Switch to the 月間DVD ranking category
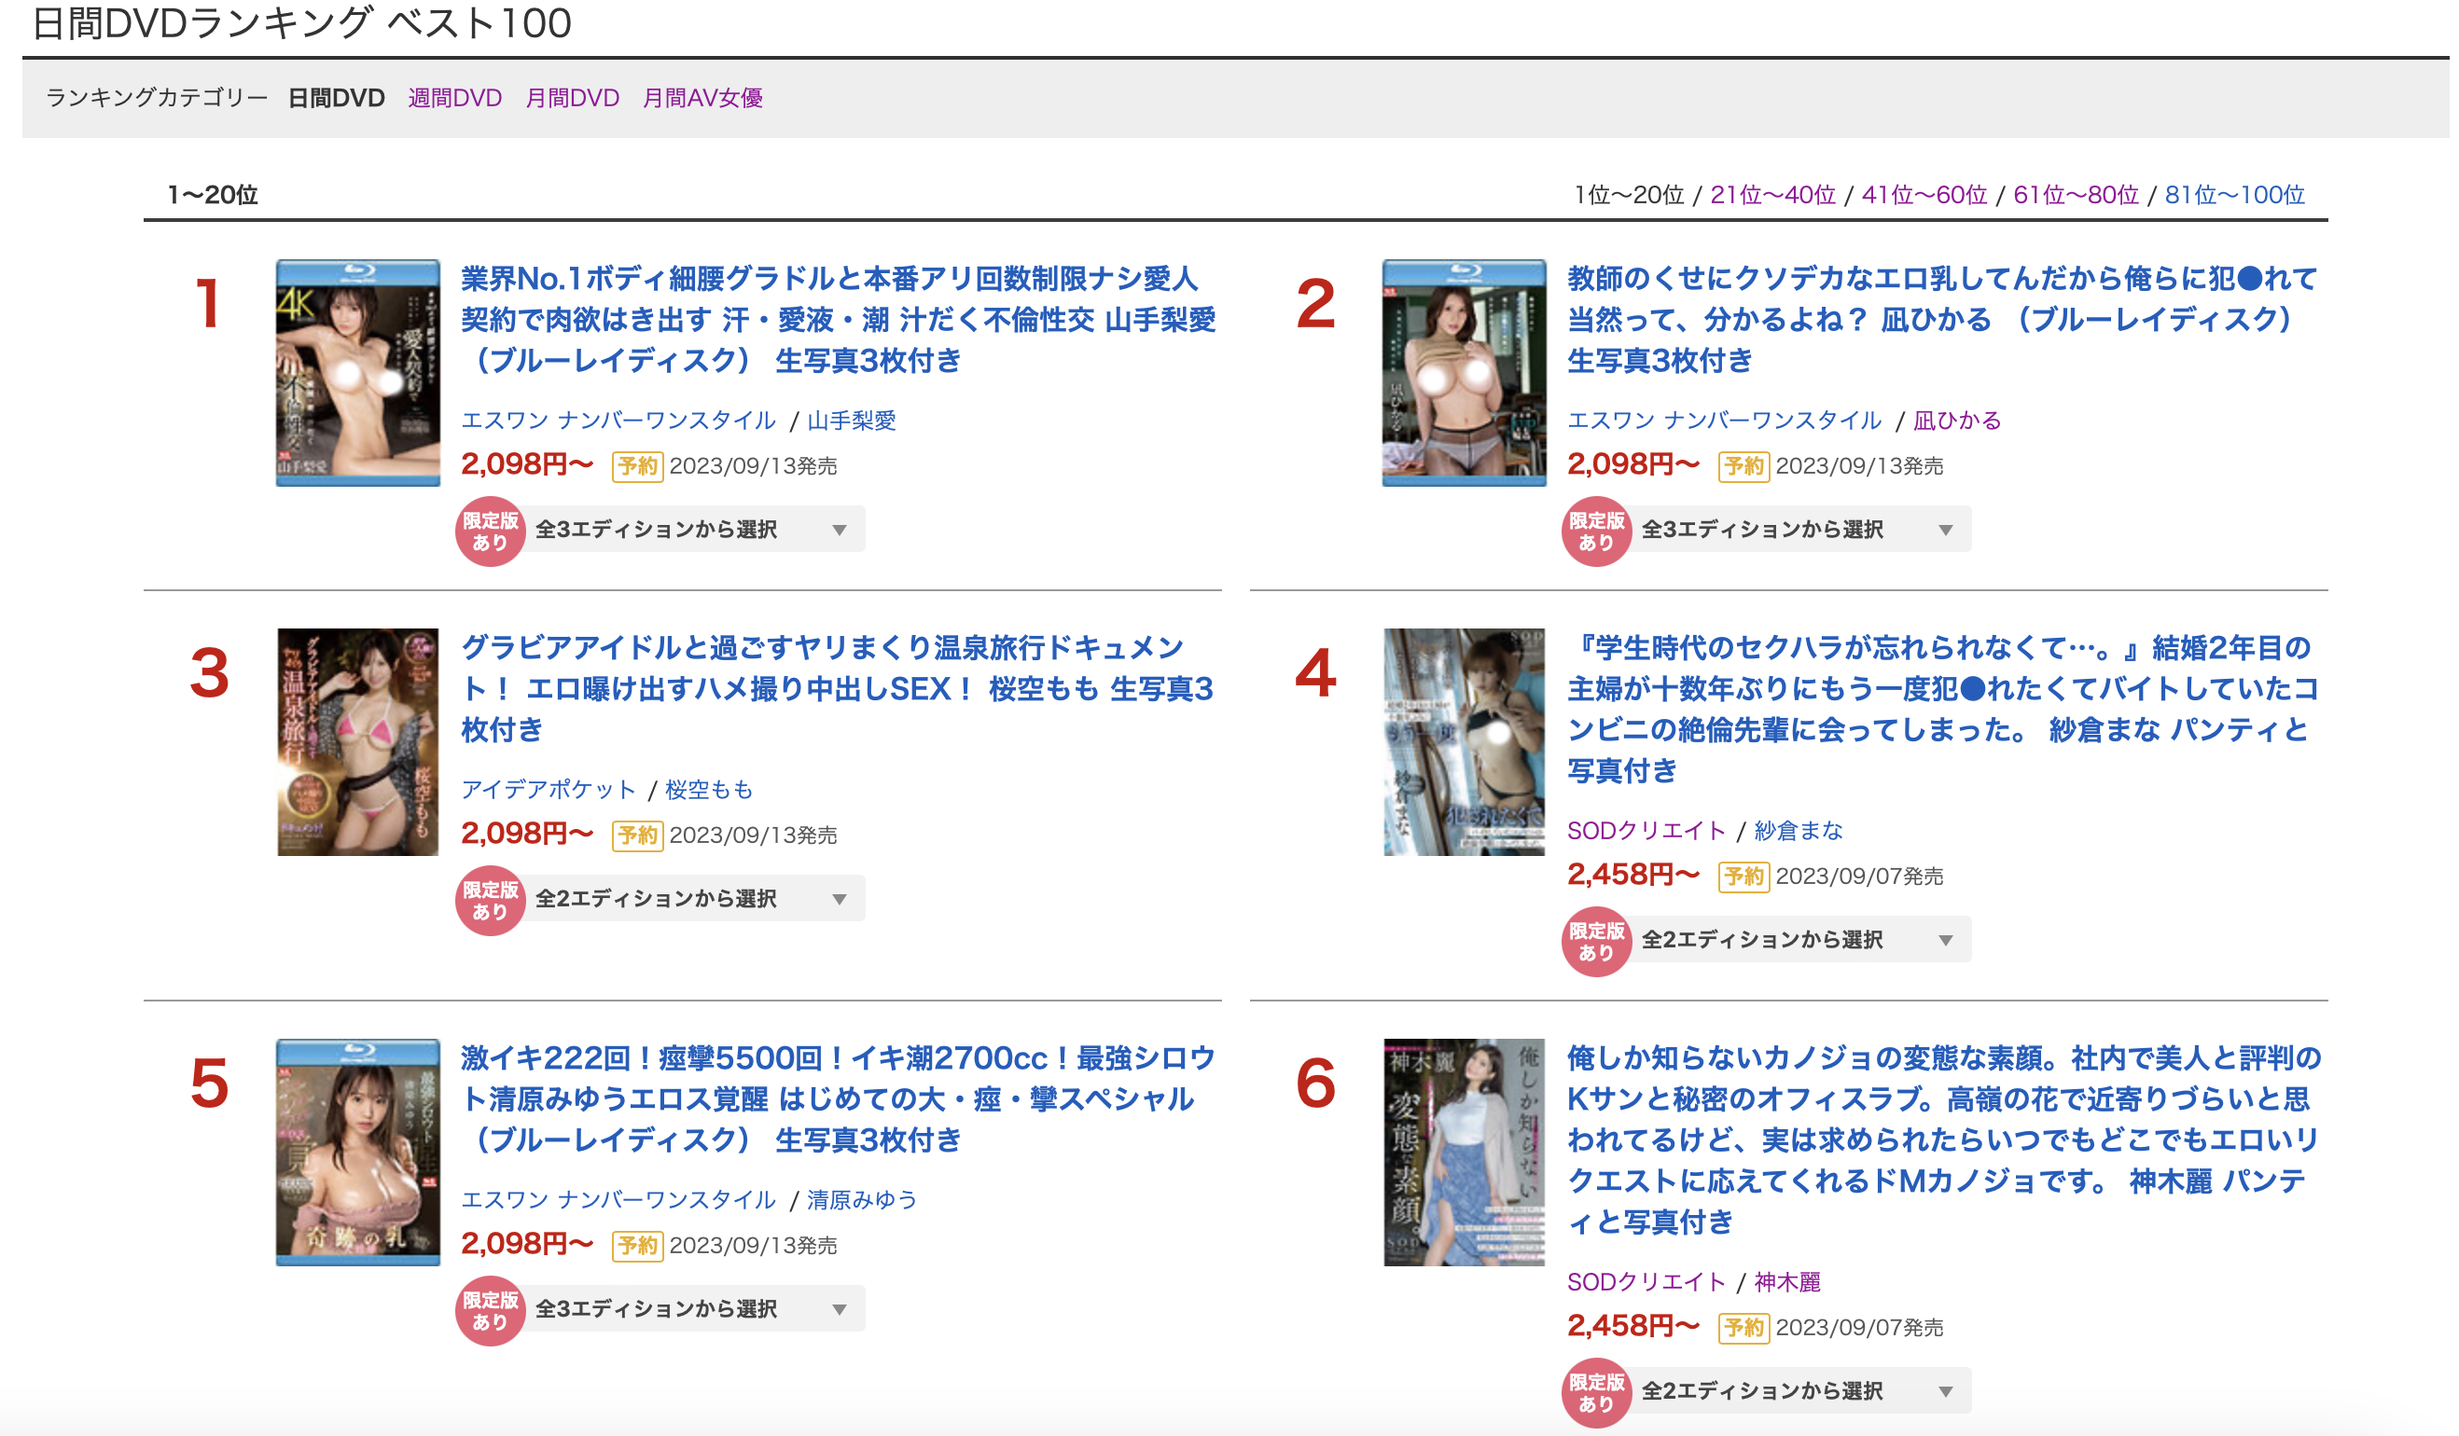The height and width of the screenshot is (1436, 2459). pos(573,99)
